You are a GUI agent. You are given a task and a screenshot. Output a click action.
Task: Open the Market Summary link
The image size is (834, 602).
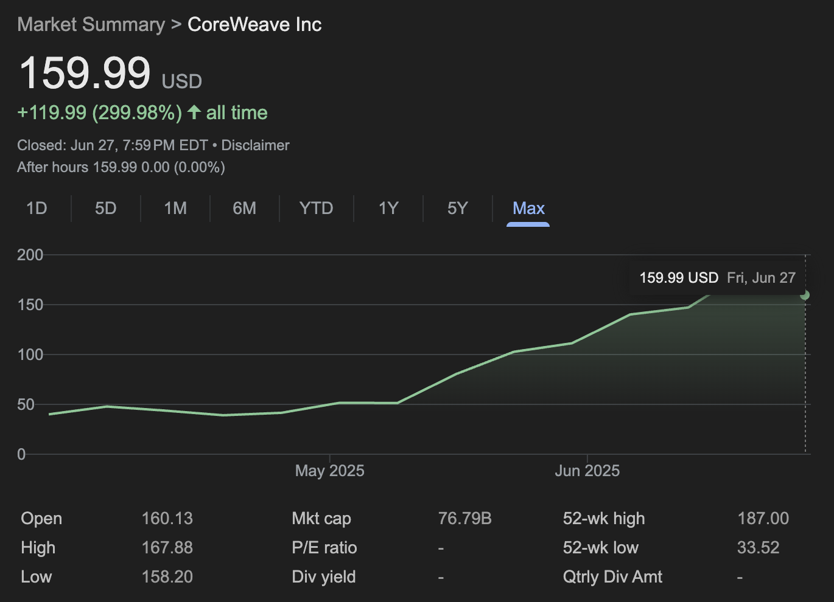[x=91, y=24]
